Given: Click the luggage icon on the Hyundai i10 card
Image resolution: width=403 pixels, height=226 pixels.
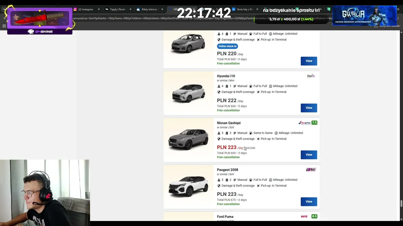Looking at the screenshot, I should pos(227,86).
